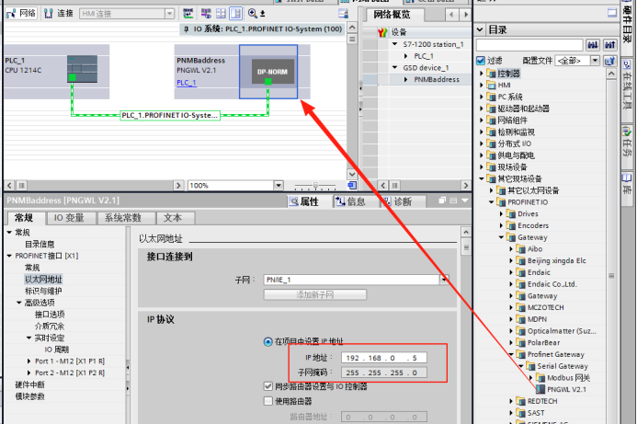The width and height of the screenshot is (637, 424).
Task: Expand the 控制器 catalog folder
Action: tap(482, 74)
